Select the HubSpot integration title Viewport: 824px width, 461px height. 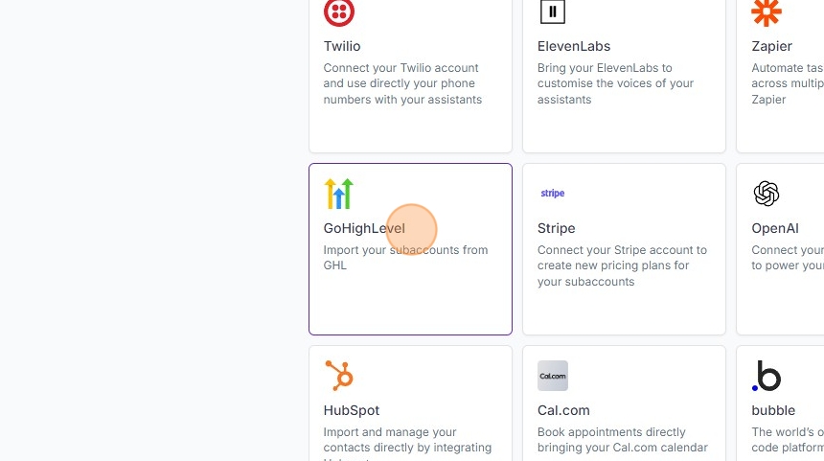(x=352, y=410)
